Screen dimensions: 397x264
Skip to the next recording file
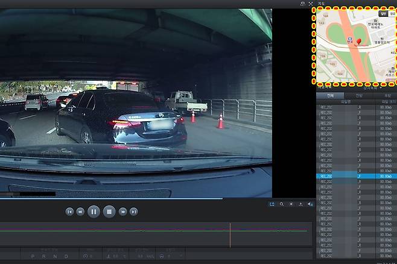[133, 212]
